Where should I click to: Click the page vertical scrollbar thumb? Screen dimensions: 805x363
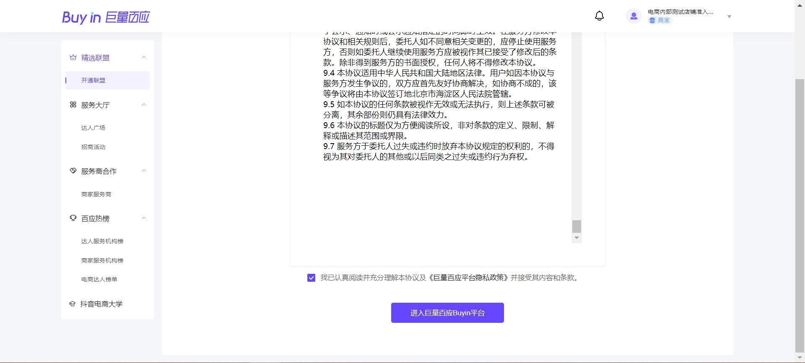tap(800, 216)
